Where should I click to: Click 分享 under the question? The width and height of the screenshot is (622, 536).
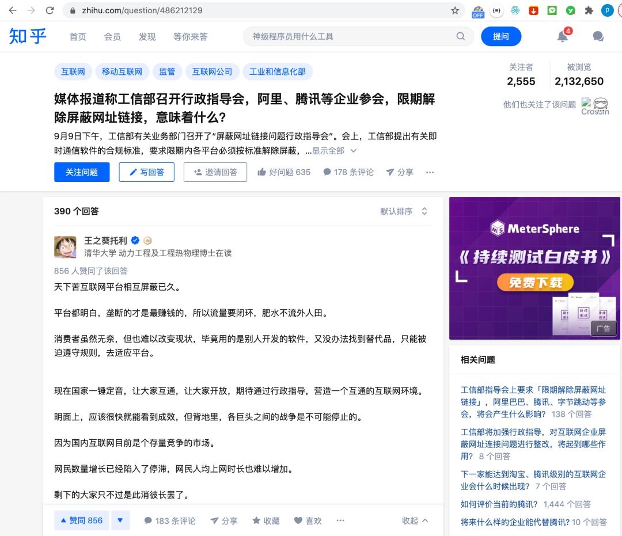tap(400, 172)
